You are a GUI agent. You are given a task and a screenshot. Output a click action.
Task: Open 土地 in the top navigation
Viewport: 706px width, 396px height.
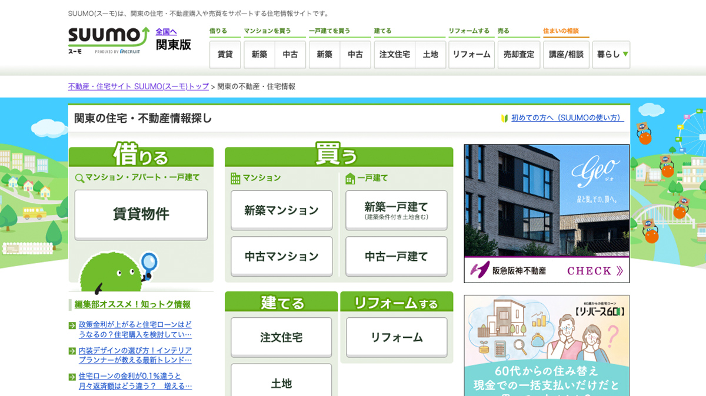(x=431, y=55)
